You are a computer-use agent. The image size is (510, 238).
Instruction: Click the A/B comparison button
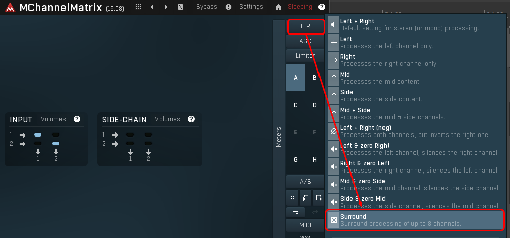coord(305,182)
